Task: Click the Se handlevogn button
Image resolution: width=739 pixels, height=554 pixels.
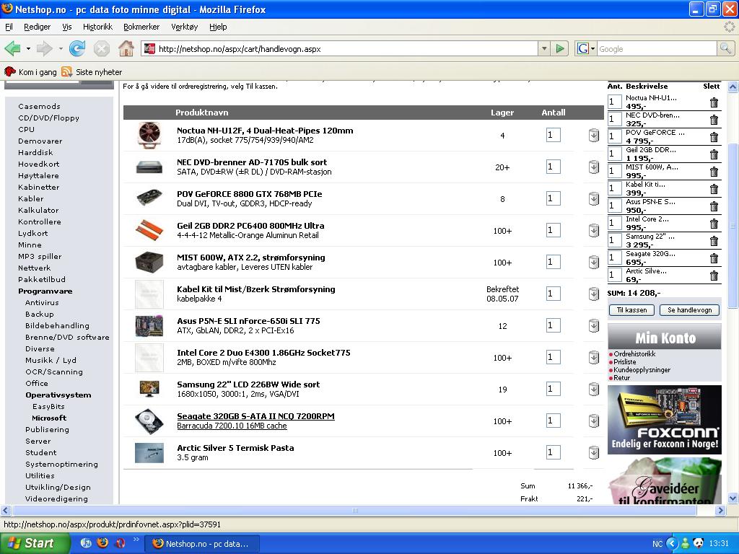Action: point(689,310)
